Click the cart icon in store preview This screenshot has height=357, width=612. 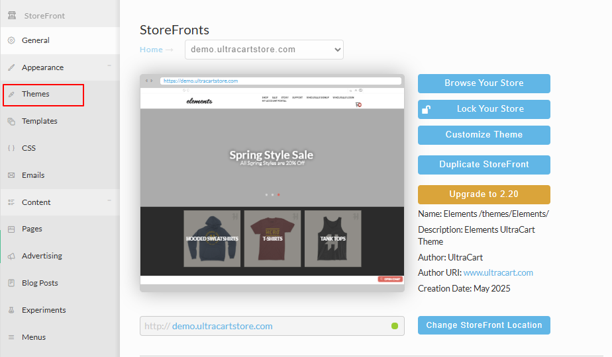358,105
